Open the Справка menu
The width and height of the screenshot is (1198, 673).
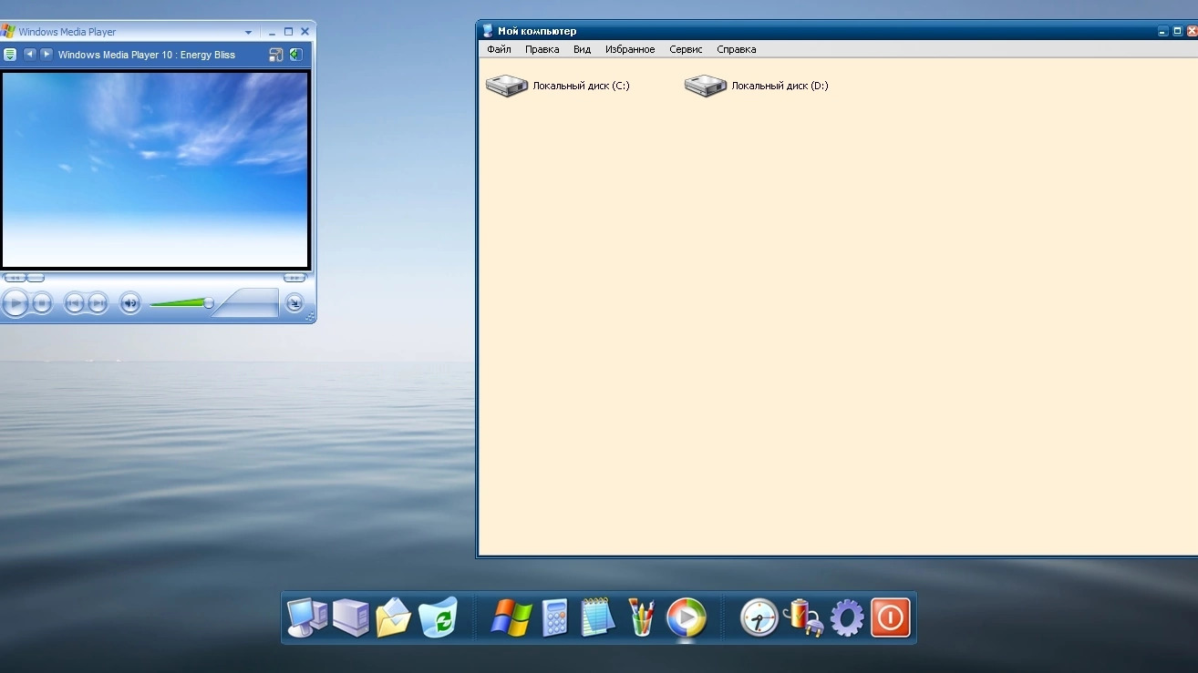click(736, 49)
